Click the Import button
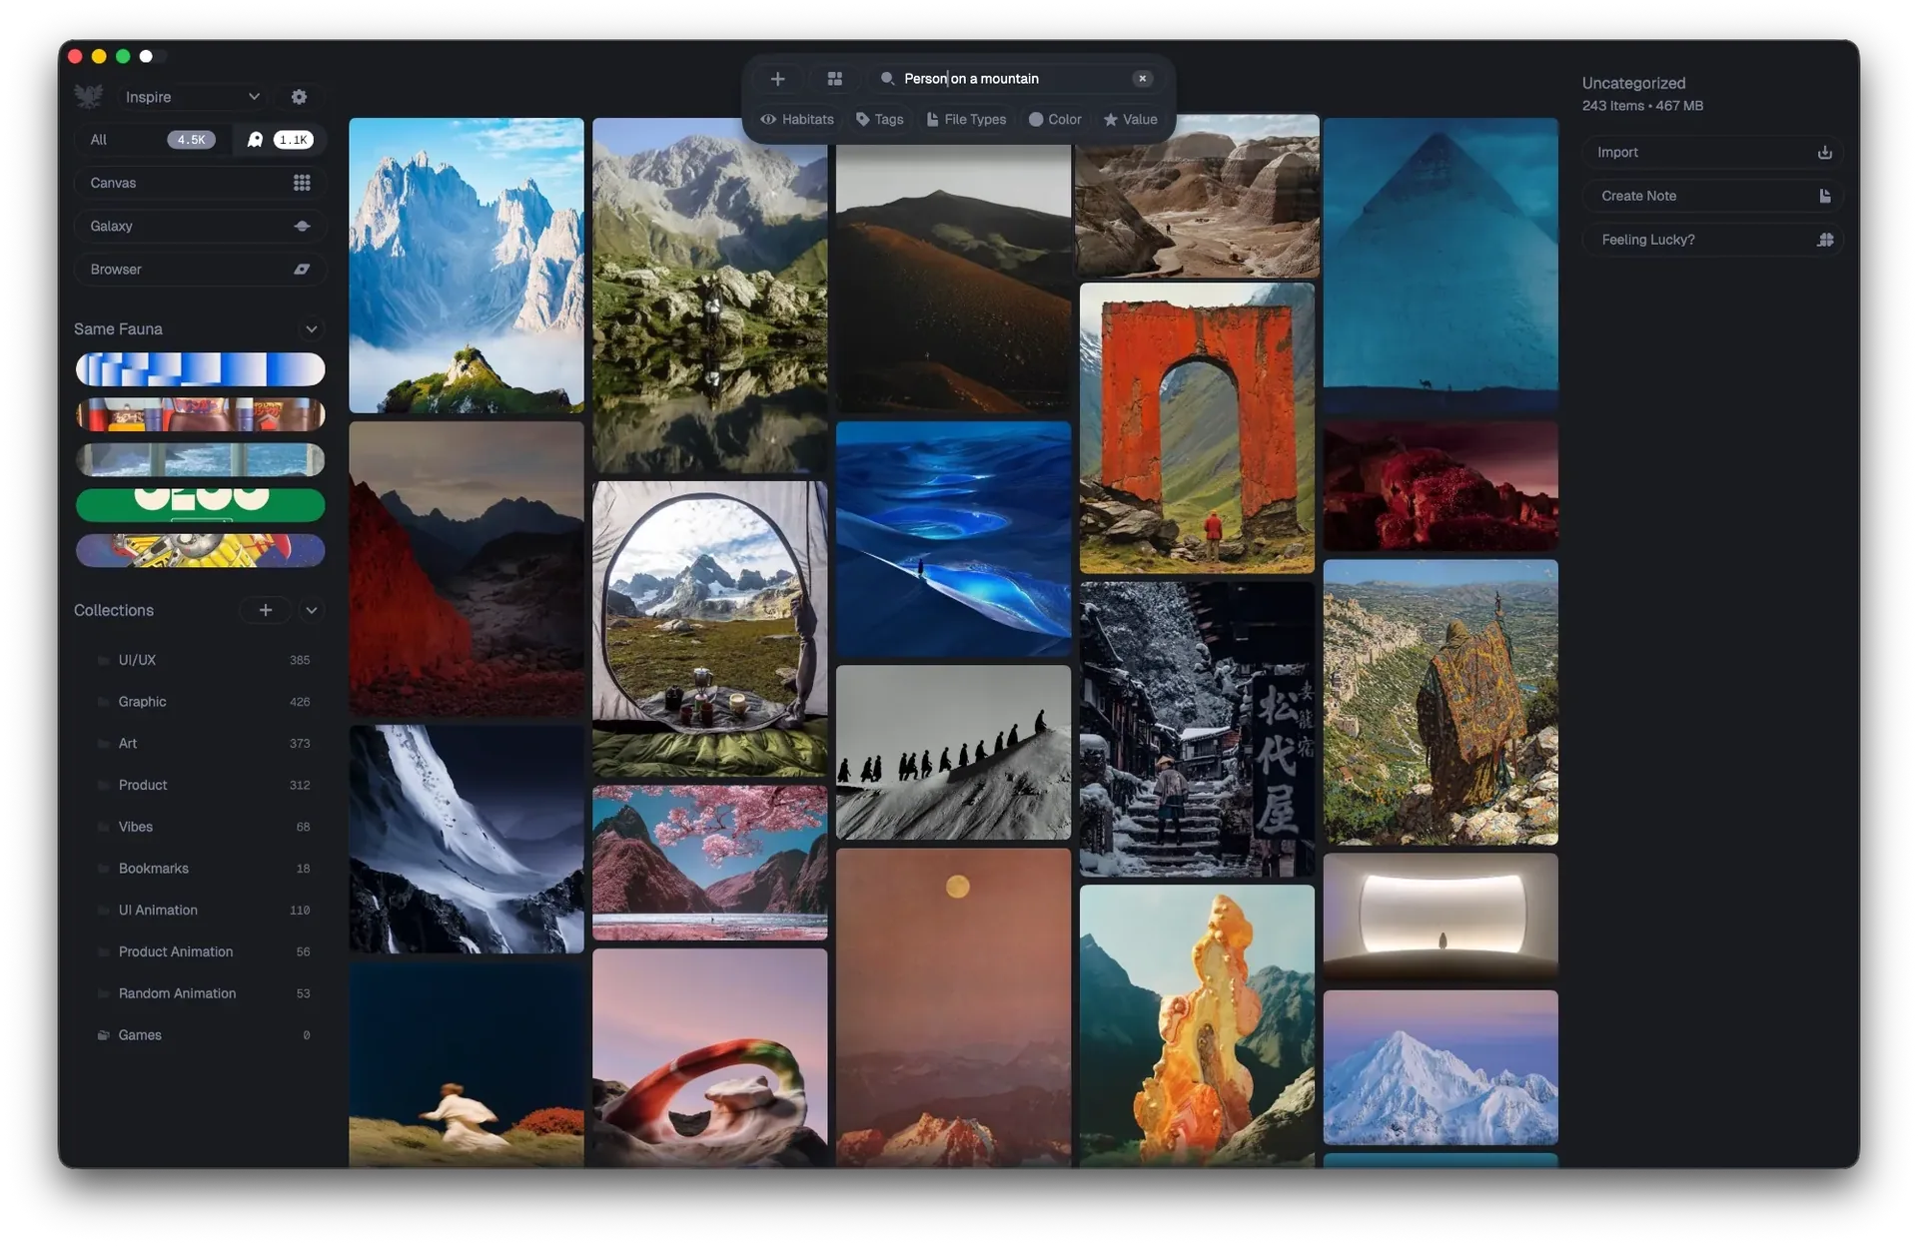The height and width of the screenshot is (1246, 1918). [1712, 153]
